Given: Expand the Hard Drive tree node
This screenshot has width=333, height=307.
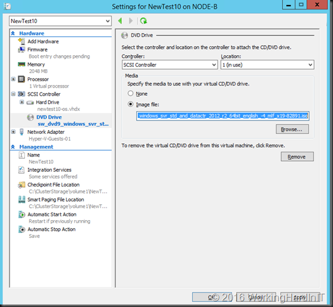Looking at the screenshot, I should point(22,102).
